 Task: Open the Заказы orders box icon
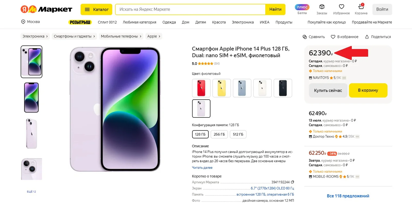322,7
